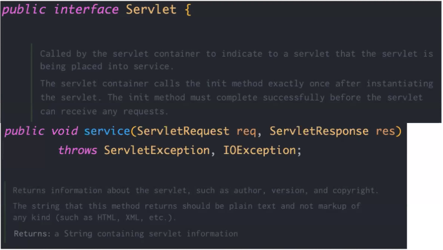
Task: Click the 'res' parameter name
Action: [x=386, y=131]
